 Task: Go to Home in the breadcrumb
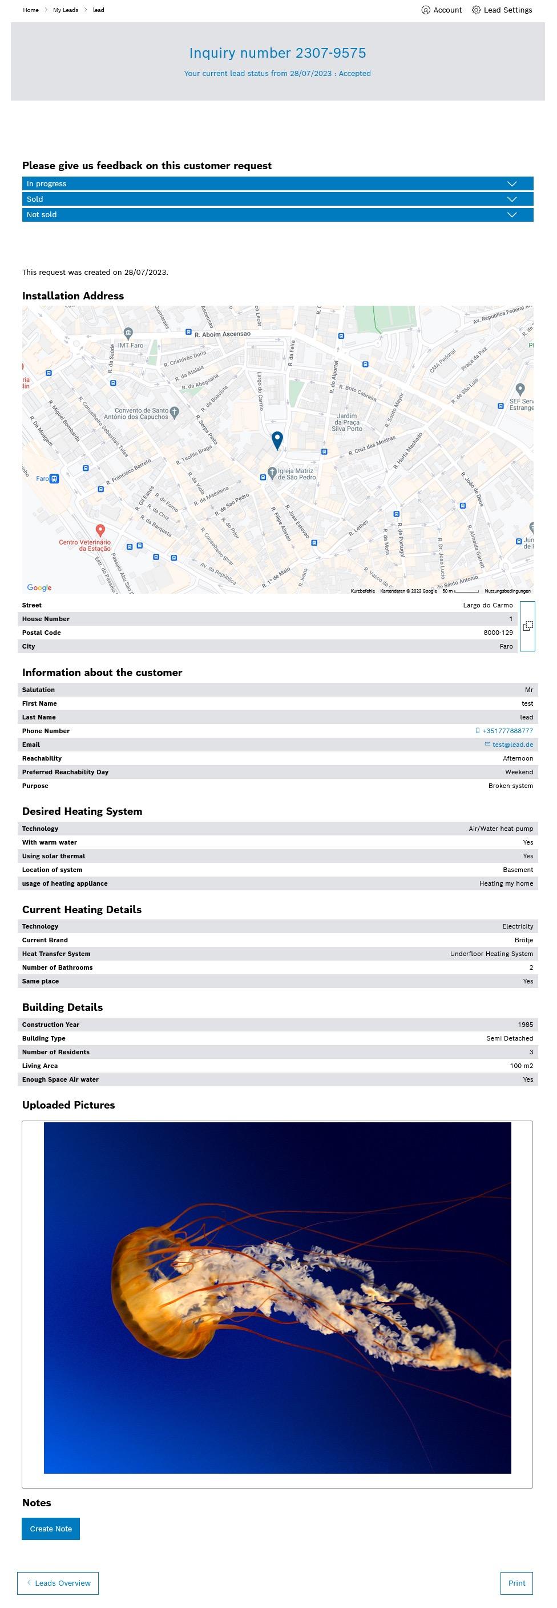31,10
